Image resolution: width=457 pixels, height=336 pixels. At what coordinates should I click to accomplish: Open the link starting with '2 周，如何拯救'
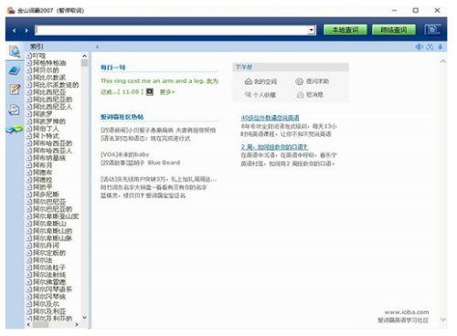click(x=274, y=147)
